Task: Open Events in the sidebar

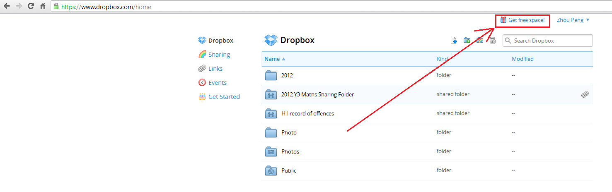Action: 218,83
